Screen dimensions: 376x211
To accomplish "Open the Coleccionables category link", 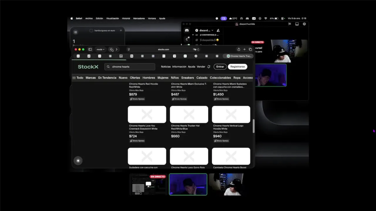I will (220, 78).
